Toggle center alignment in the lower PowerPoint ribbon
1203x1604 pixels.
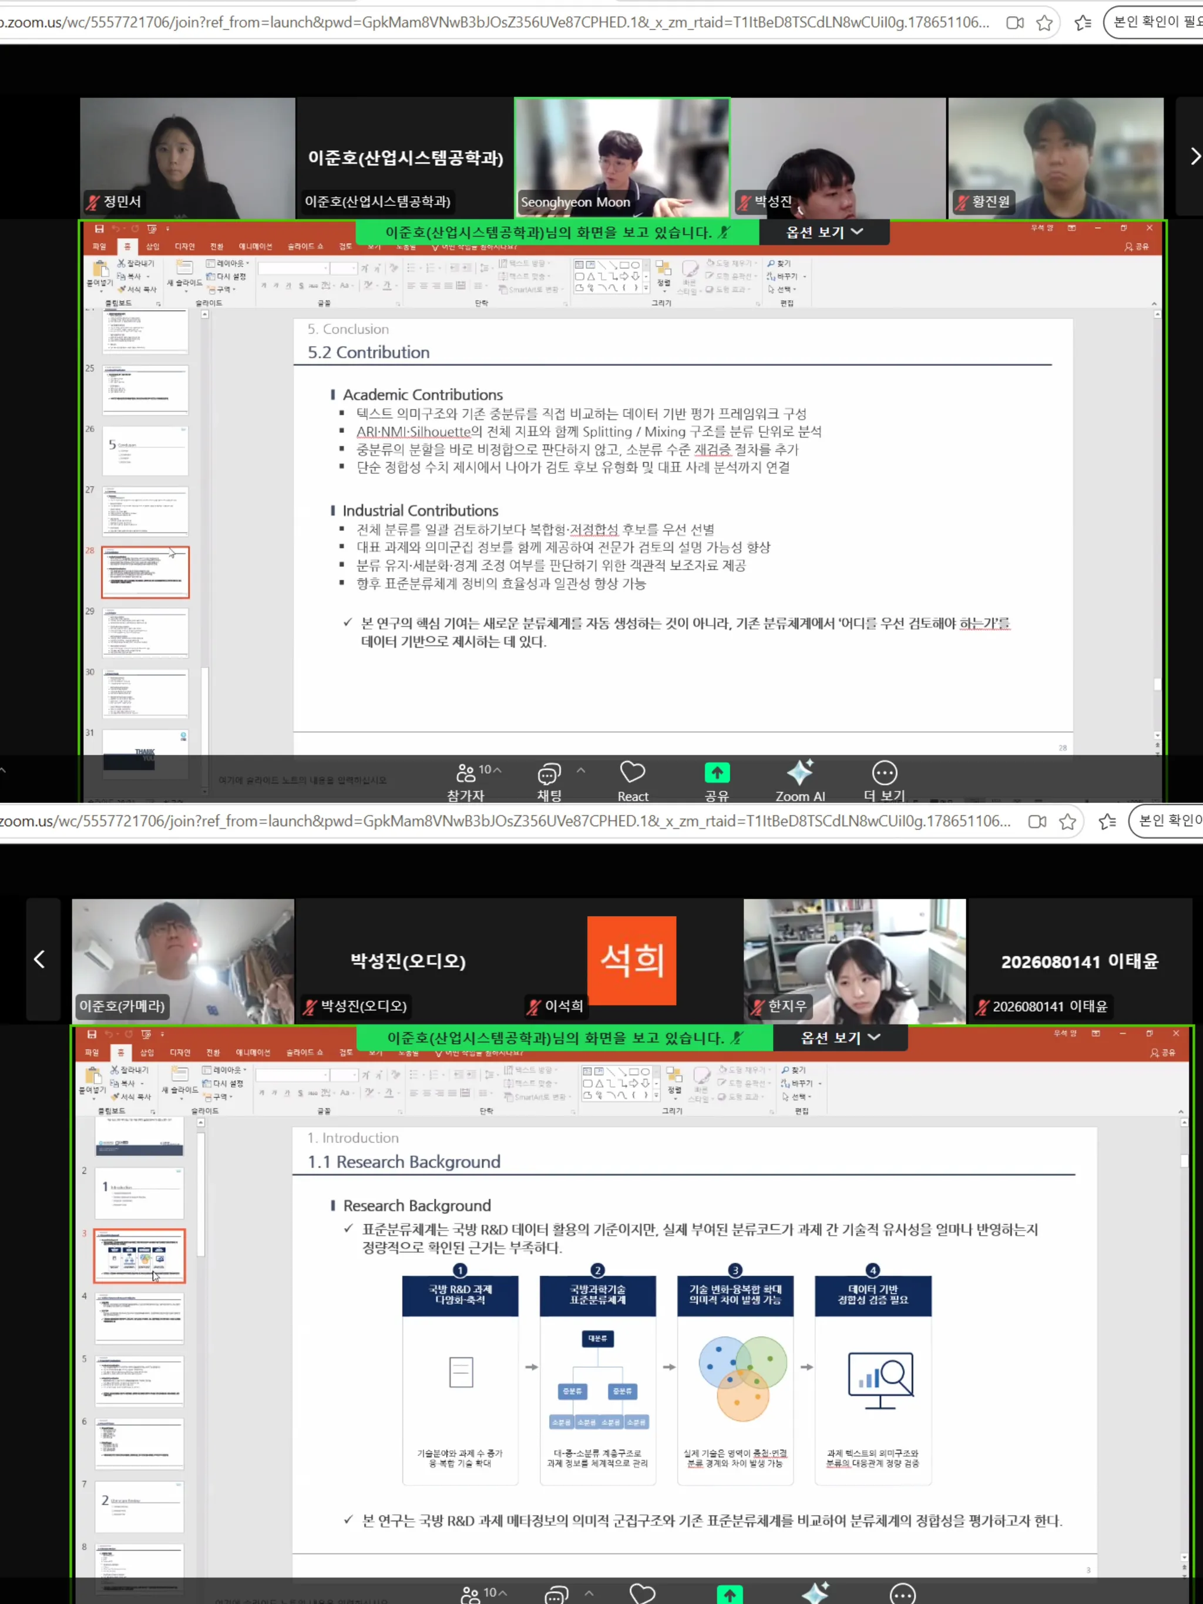pyautogui.click(x=427, y=1093)
